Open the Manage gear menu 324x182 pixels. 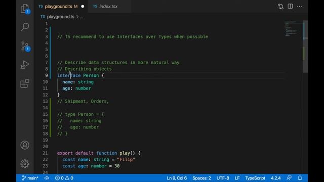pos(25,164)
